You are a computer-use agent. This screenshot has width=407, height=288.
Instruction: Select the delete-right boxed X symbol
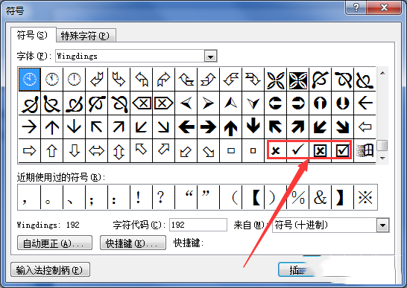(163, 103)
